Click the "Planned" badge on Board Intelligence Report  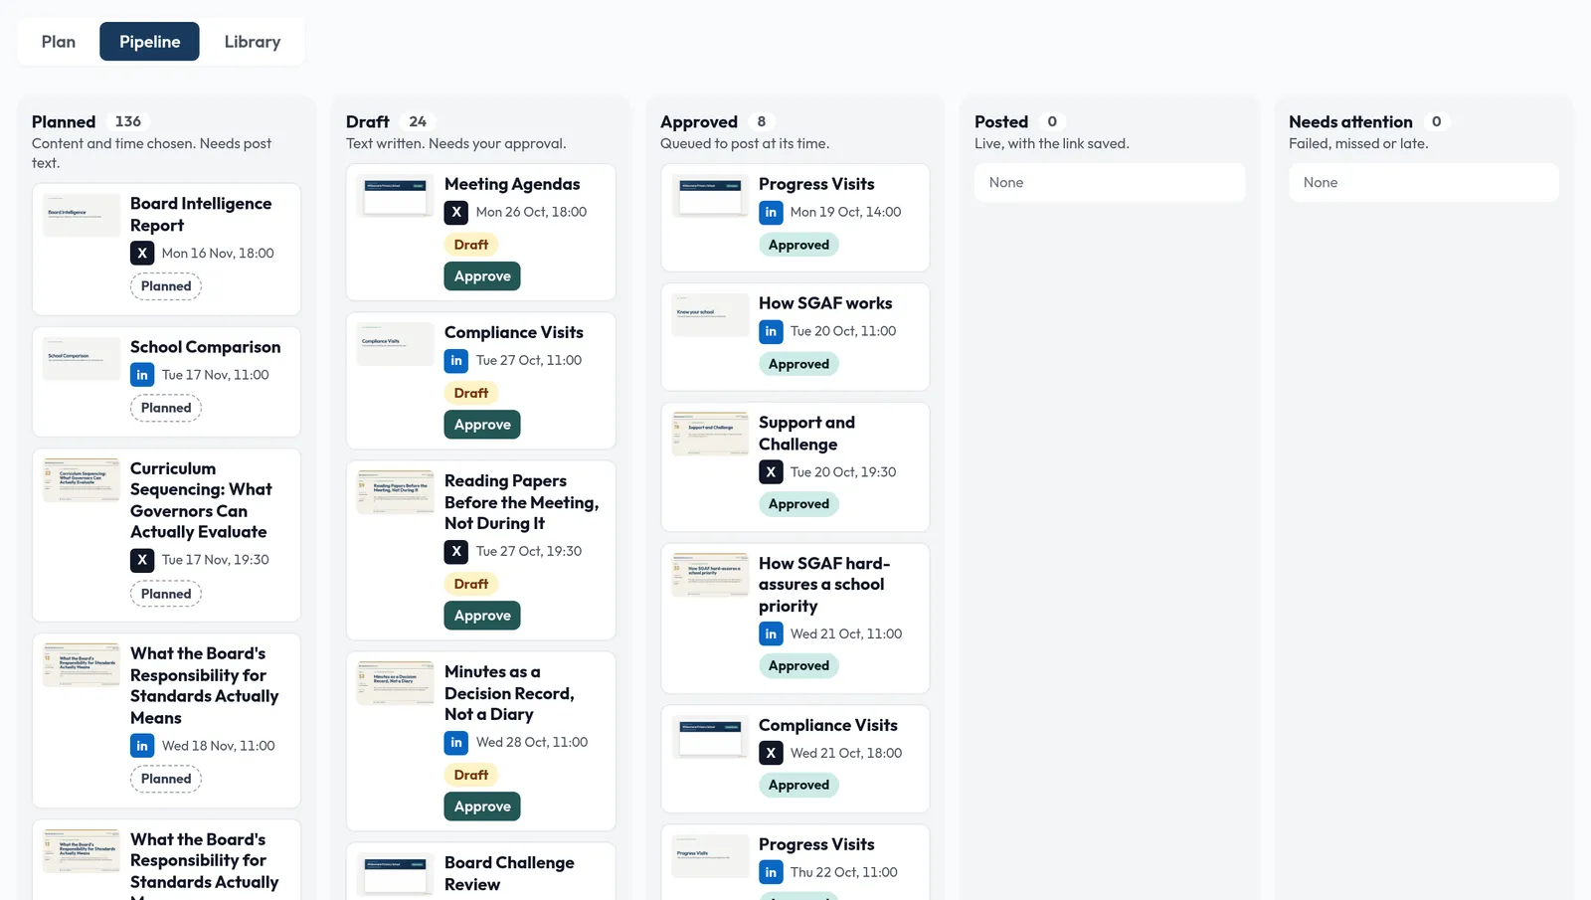click(x=166, y=286)
